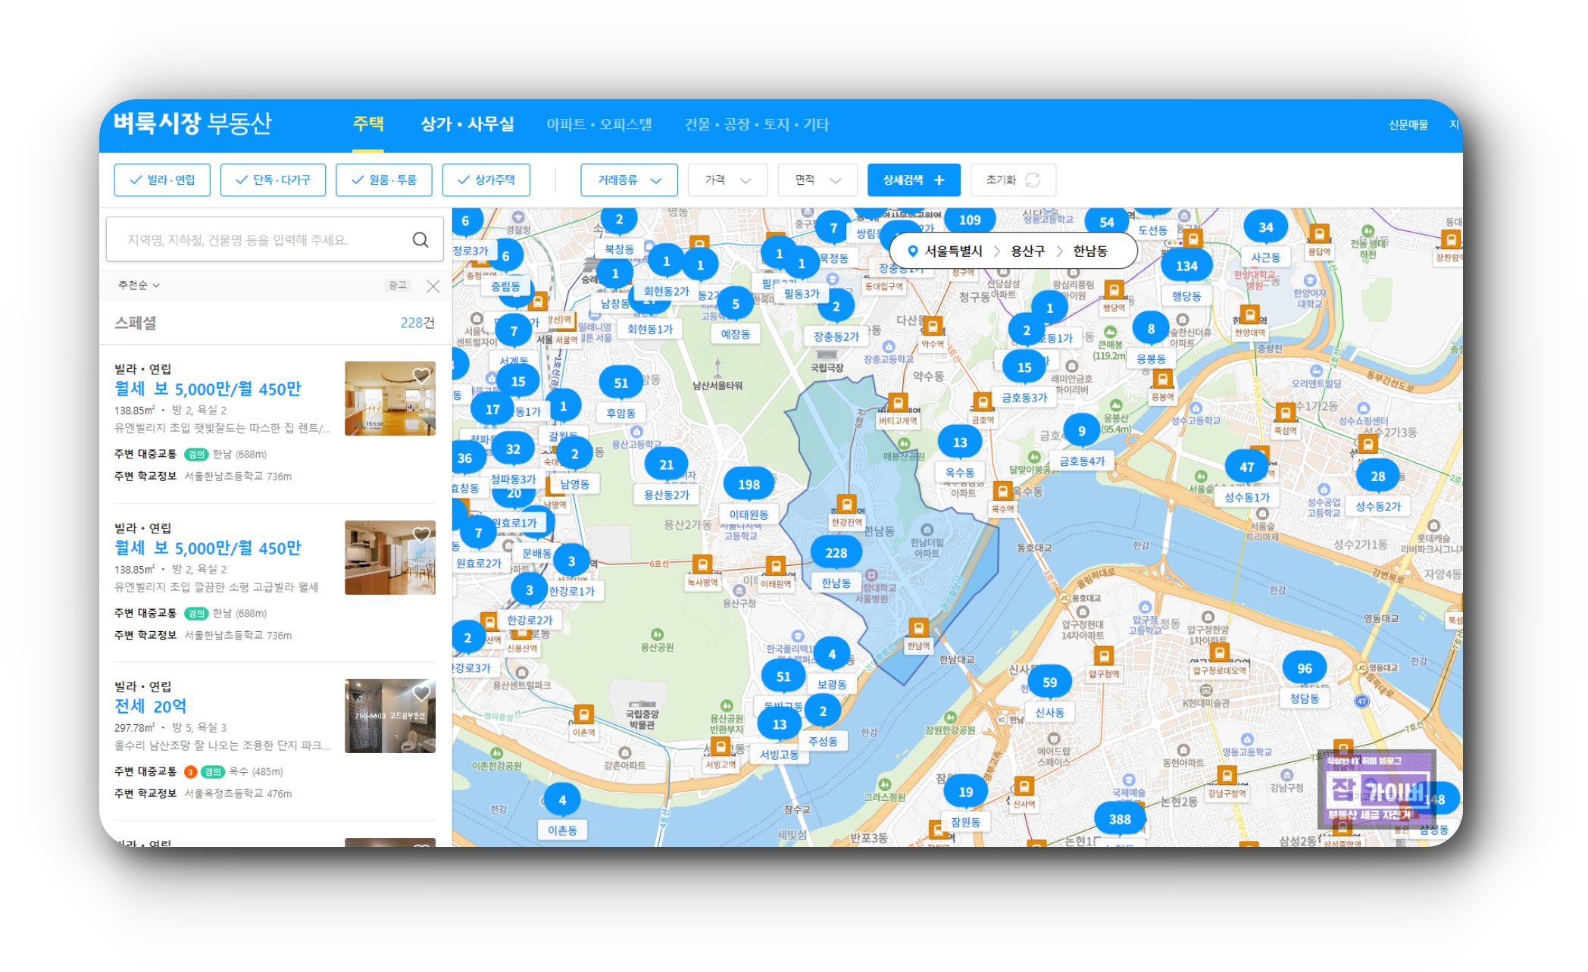Uncheck the 빌라·연립 filter
The height and width of the screenshot is (972, 1588).
(162, 180)
